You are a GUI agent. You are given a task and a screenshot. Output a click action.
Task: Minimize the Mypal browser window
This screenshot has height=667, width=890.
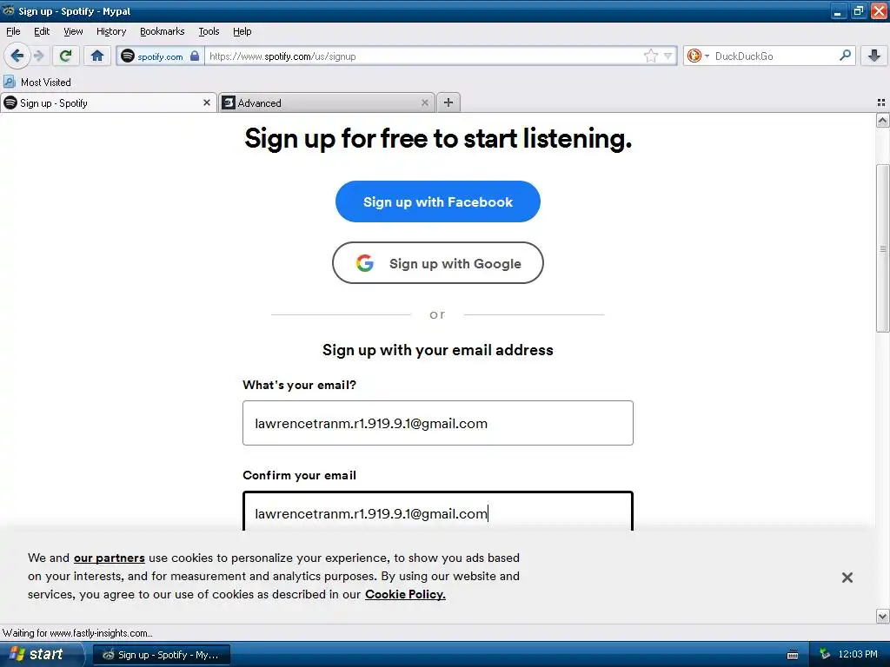click(838, 11)
